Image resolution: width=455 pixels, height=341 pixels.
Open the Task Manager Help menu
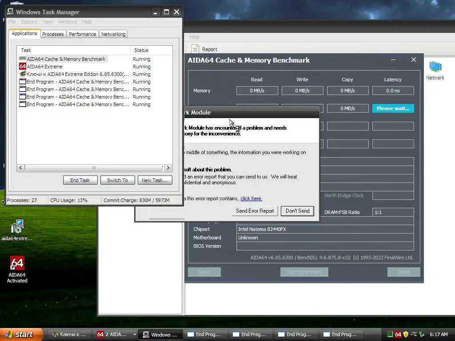pyautogui.click(x=87, y=22)
